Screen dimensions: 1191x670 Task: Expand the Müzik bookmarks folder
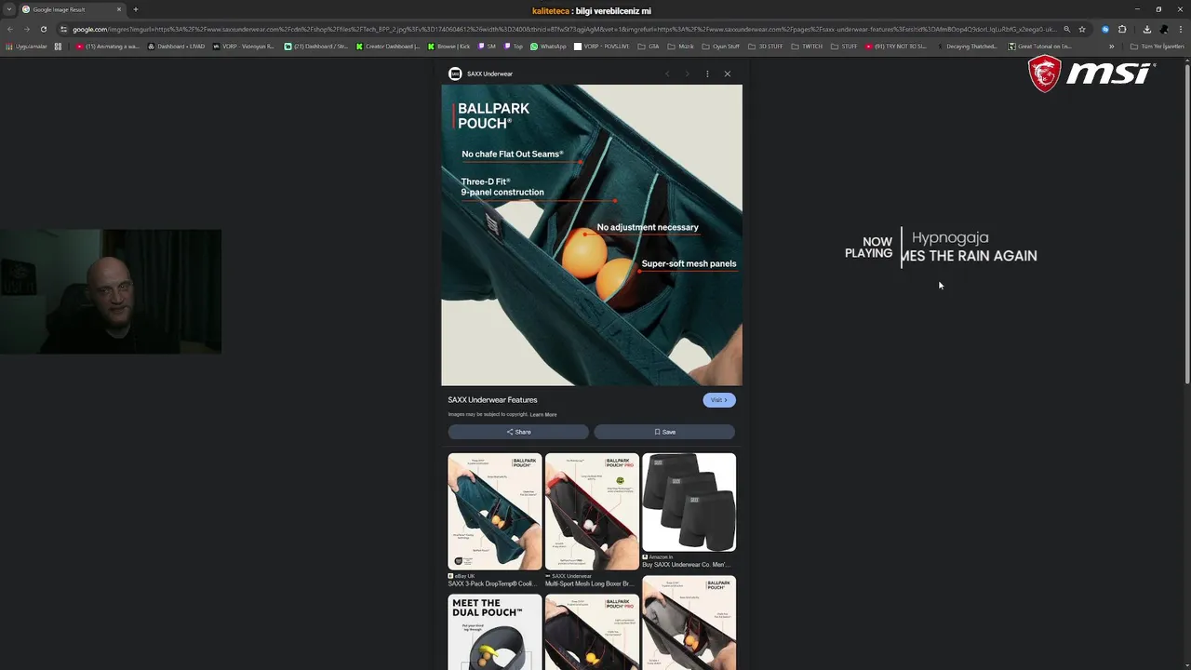(682, 47)
